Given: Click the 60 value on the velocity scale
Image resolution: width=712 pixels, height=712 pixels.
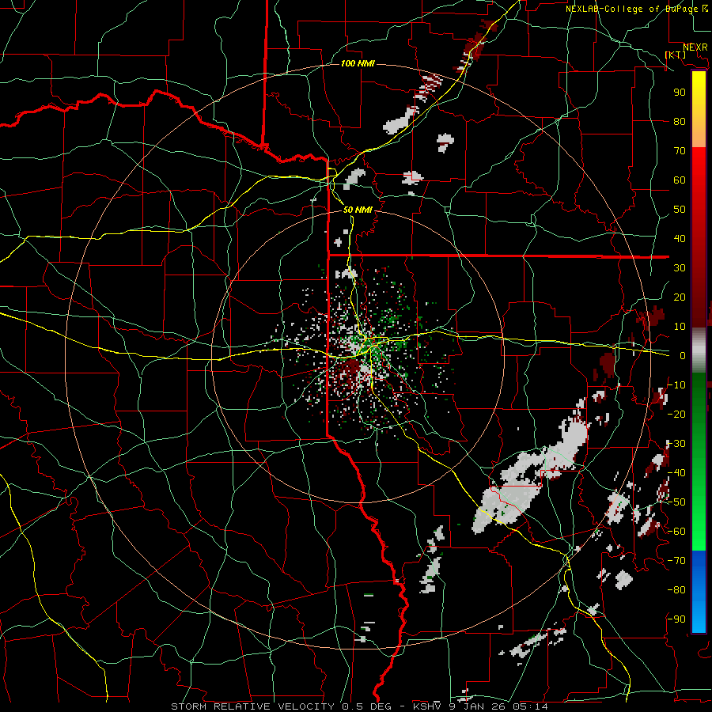Looking at the screenshot, I should click(680, 180).
